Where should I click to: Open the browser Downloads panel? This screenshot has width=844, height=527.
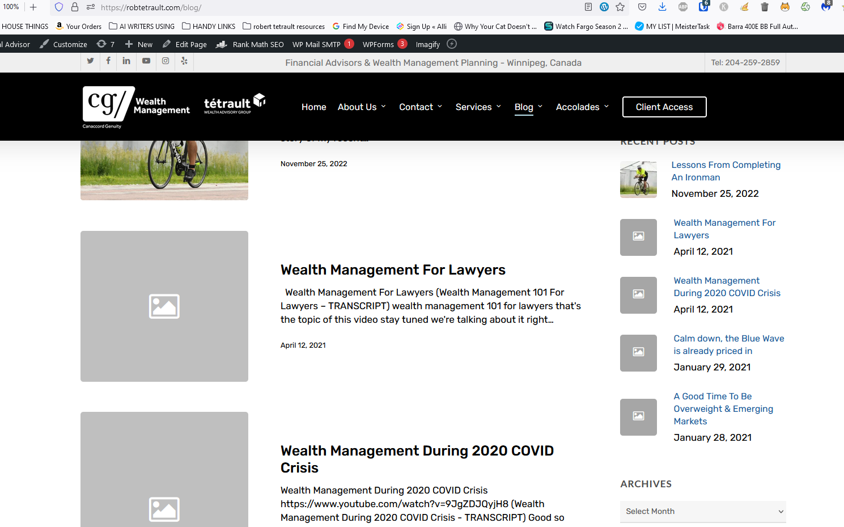(x=662, y=7)
